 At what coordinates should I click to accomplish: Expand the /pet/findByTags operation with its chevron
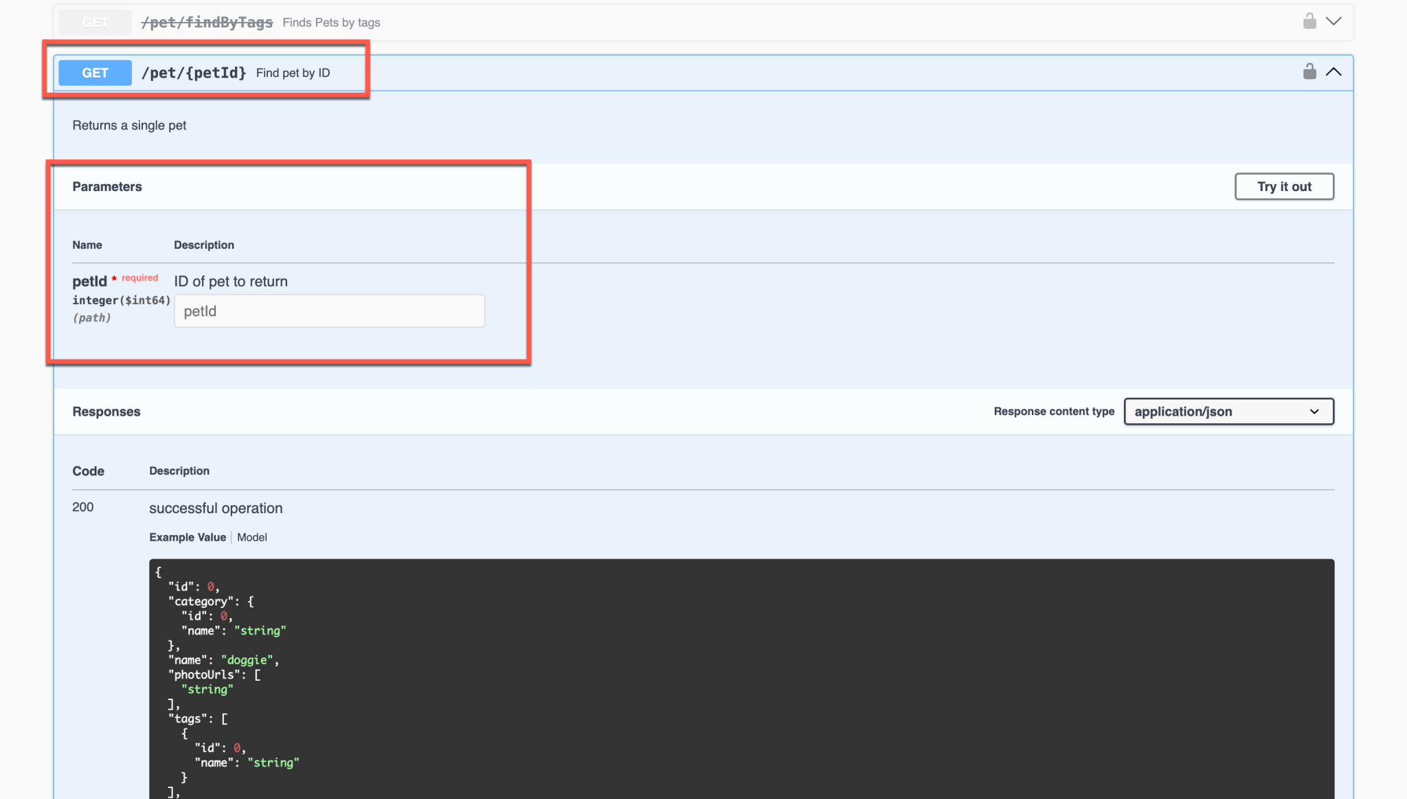tap(1334, 21)
